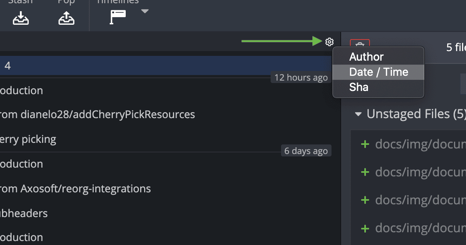Viewport: 466px width, 245px height.
Task: Click the Stash icon in the toolbar
Action: click(20, 17)
